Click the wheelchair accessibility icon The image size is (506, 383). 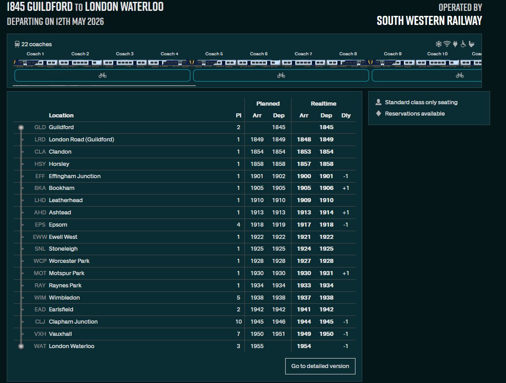point(463,44)
